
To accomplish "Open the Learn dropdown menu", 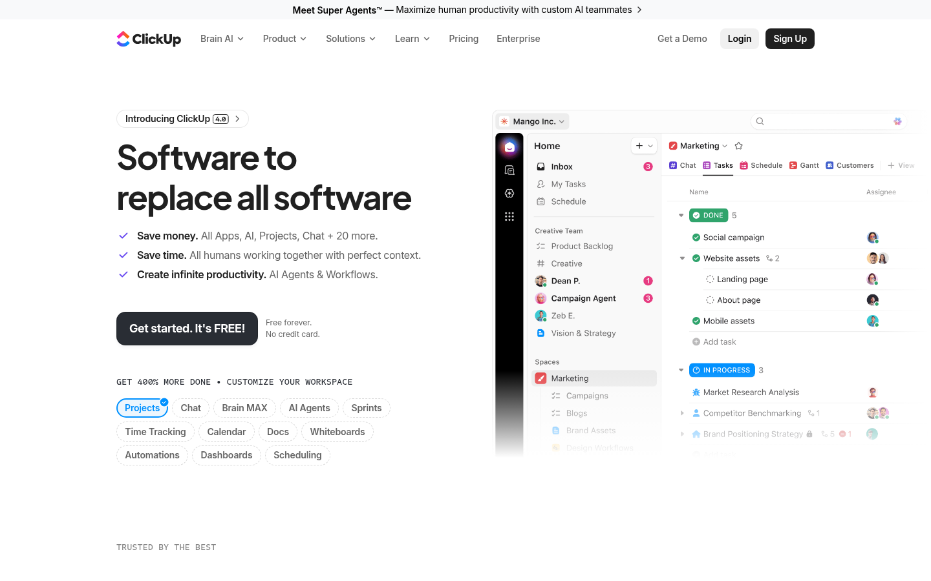I will click(412, 39).
